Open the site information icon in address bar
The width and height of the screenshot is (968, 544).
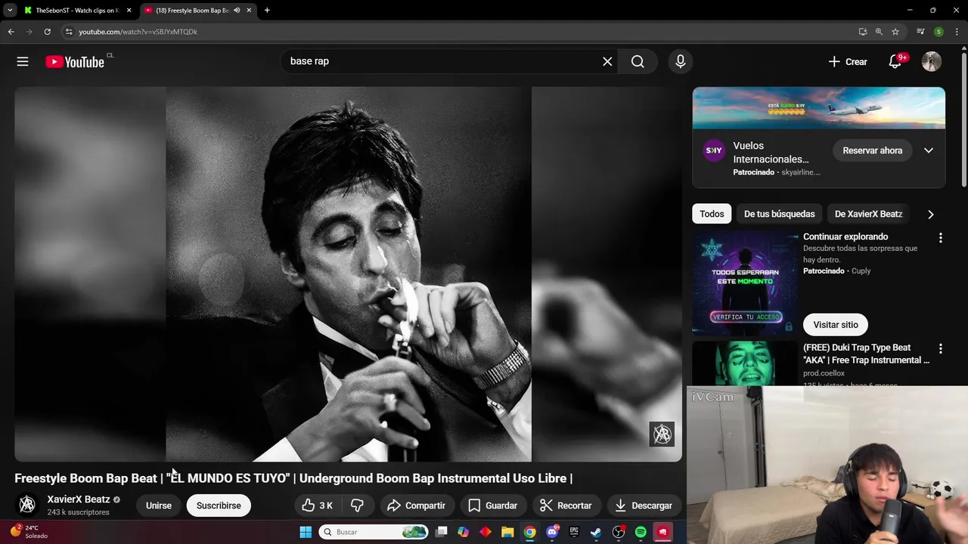tap(69, 32)
